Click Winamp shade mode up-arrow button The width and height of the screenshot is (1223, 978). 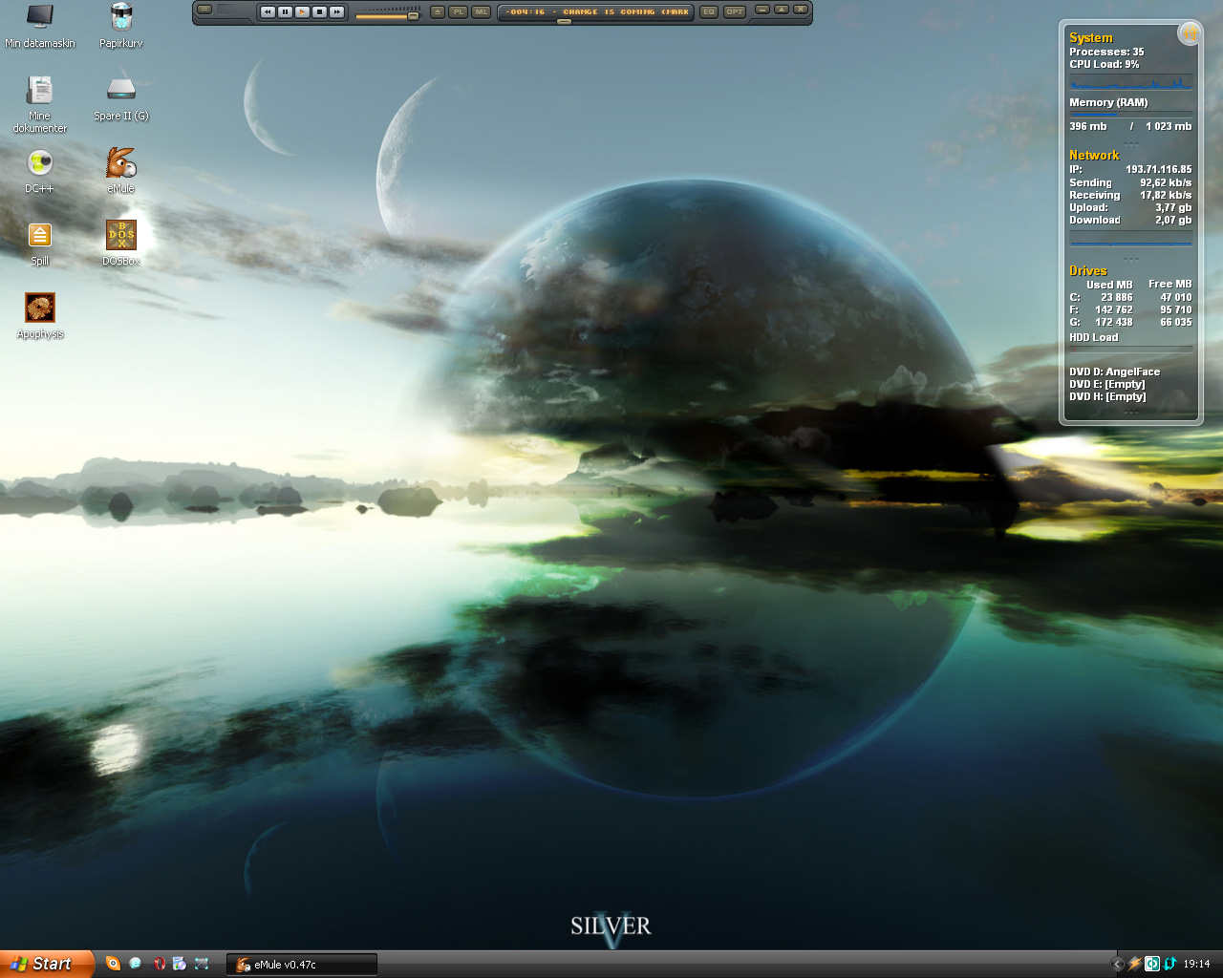(x=782, y=9)
